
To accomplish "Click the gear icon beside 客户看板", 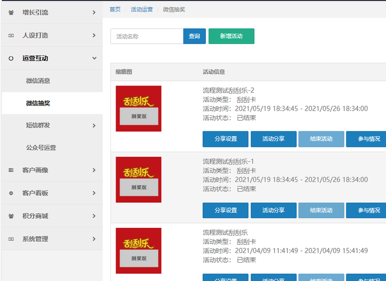I will tap(11, 193).
